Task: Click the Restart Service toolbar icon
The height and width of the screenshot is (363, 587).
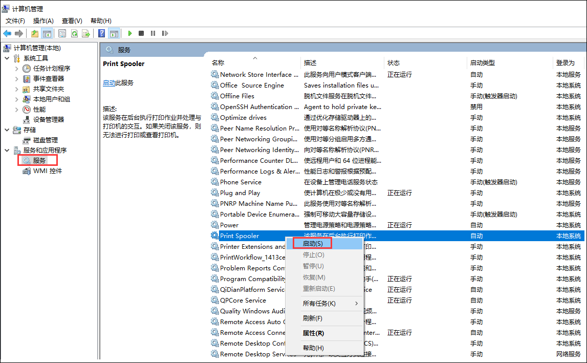Action: pyautogui.click(x=164, y=33)
